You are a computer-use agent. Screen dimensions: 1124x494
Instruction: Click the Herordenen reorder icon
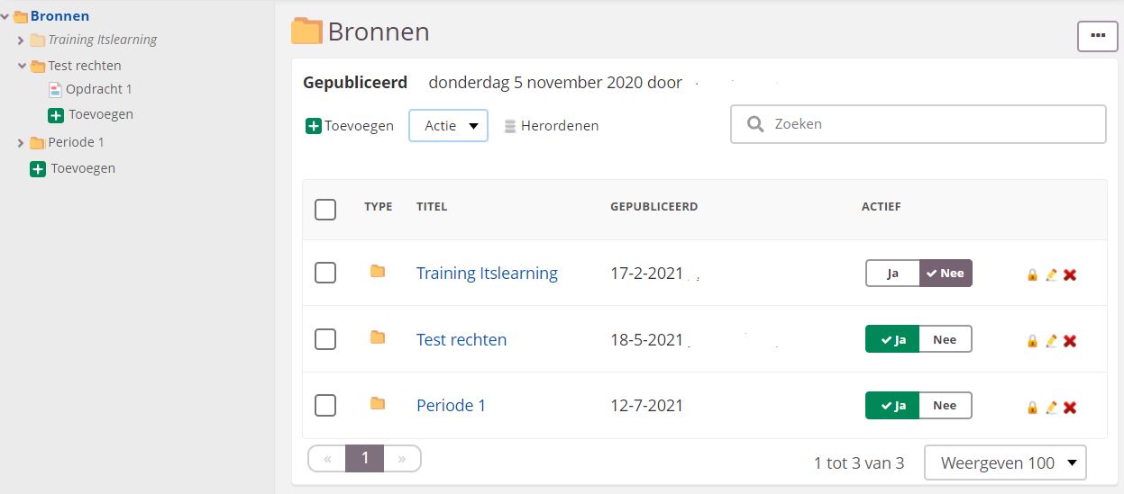click(x=510, y=126)
